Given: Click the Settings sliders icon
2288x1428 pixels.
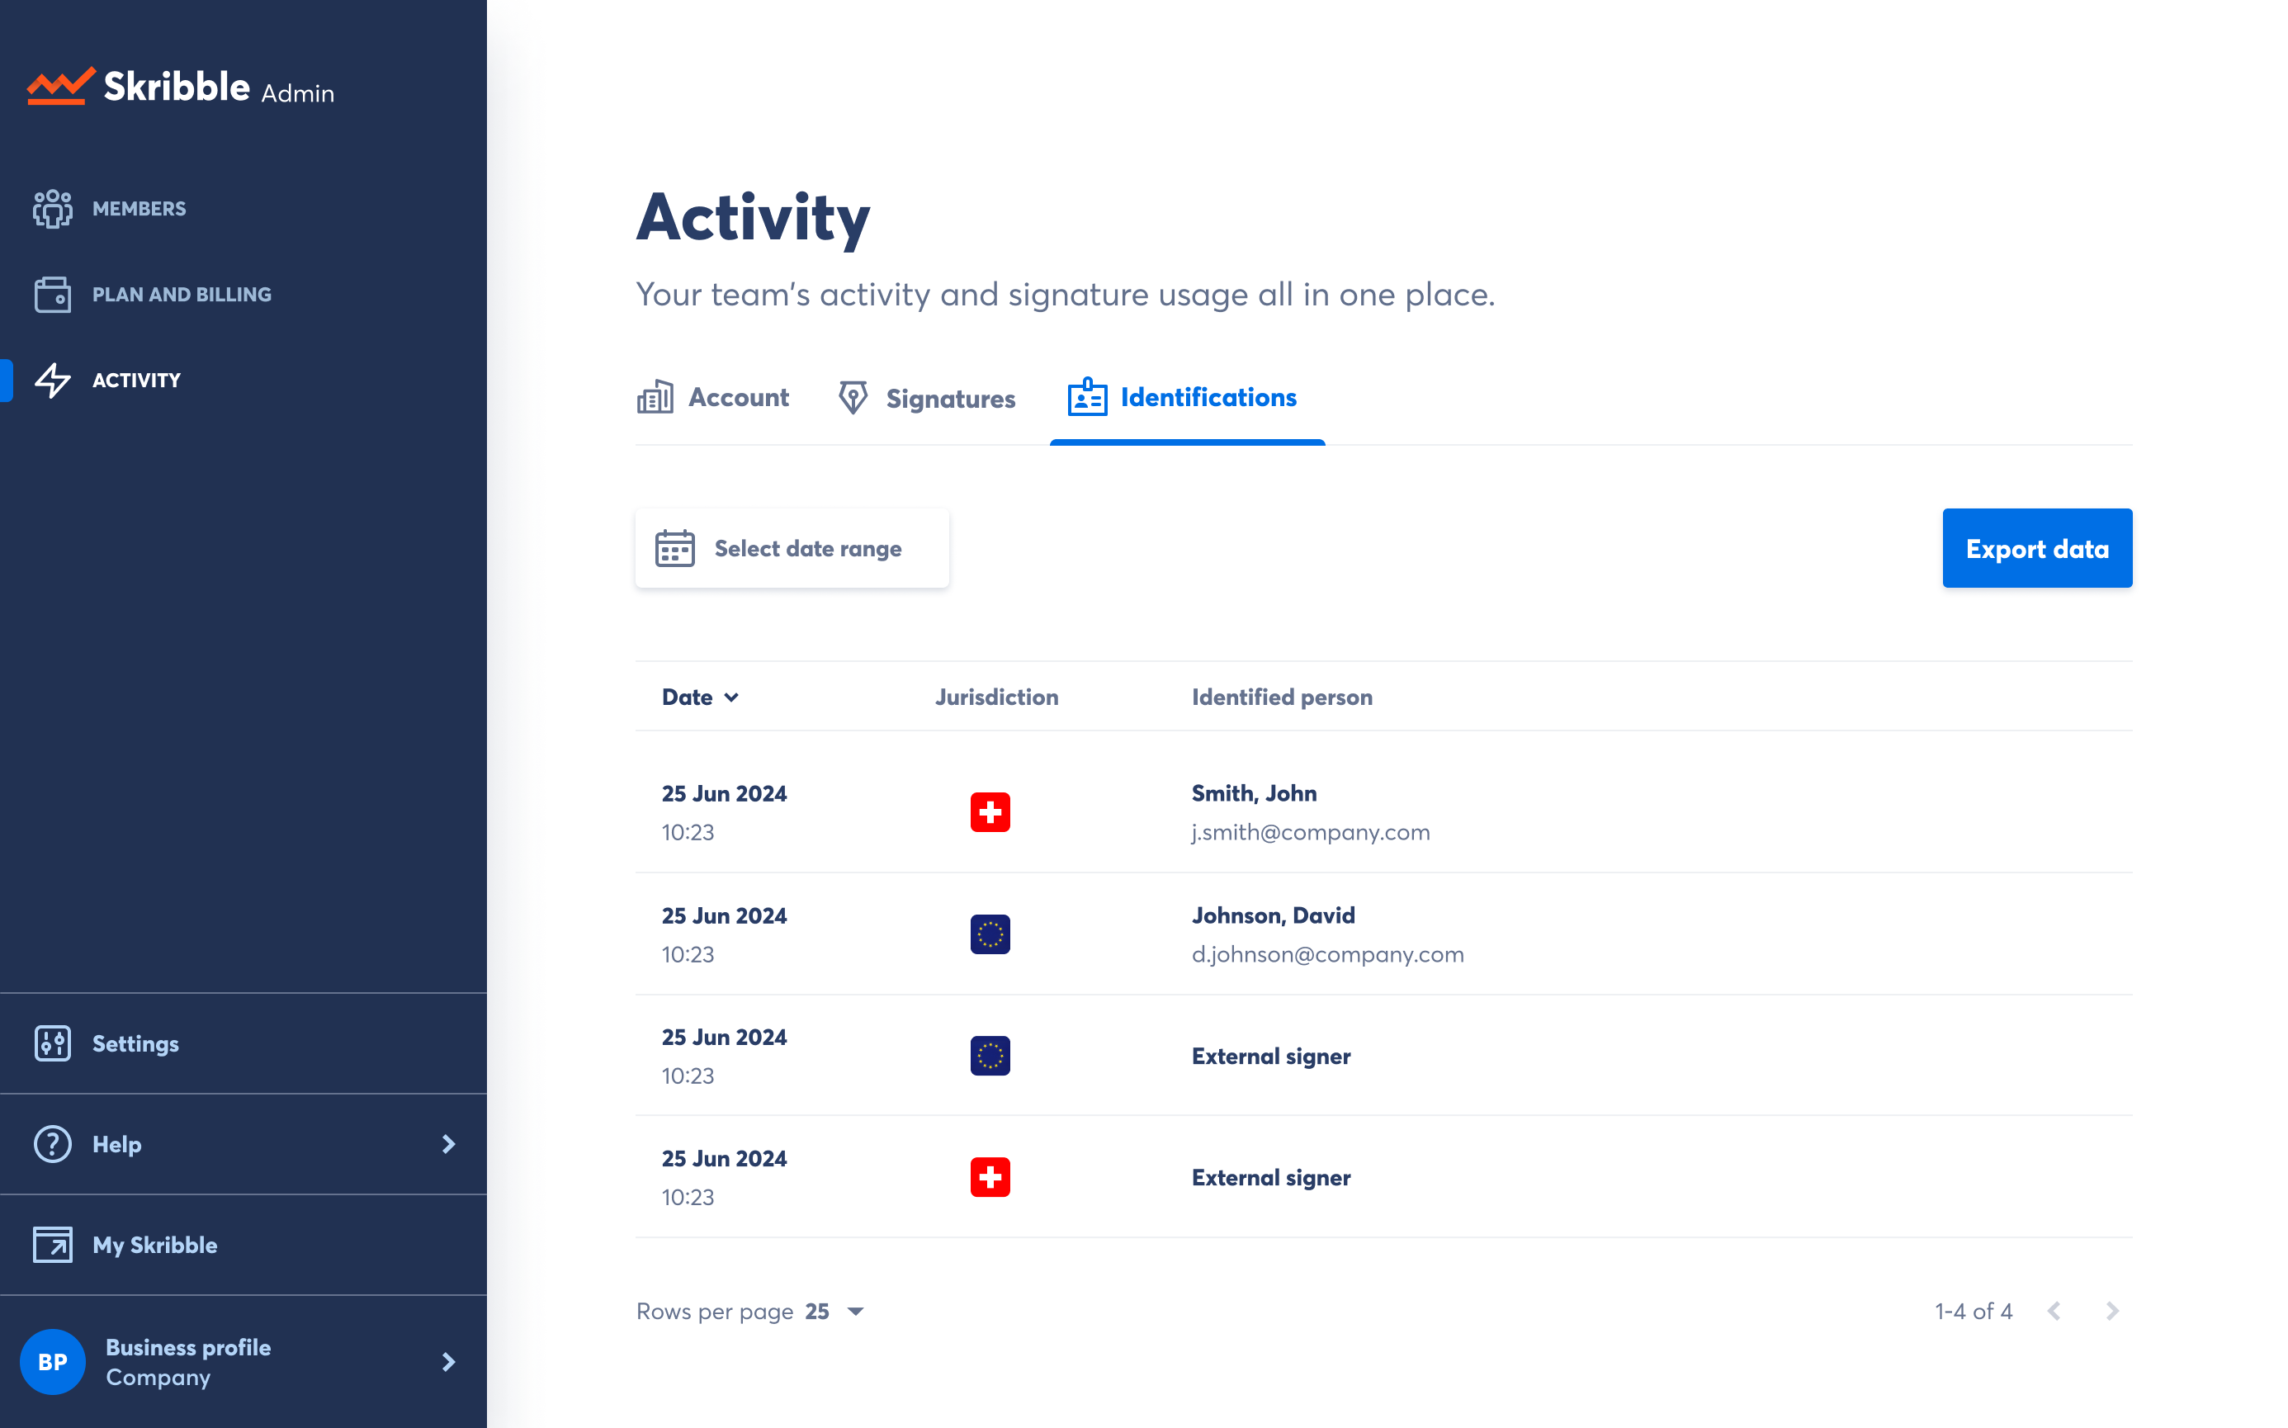Looking at the screenshot, I should 52,1043.
